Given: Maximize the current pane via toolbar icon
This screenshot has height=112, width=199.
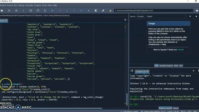Looking at the screenshot, I should pyautogui.click(x=96, y=11).
